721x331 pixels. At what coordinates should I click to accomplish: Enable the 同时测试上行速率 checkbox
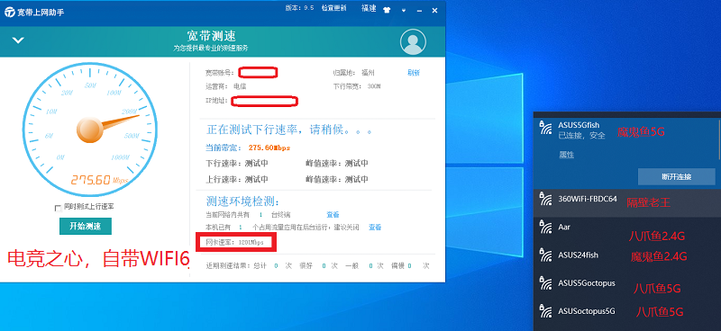(58, 208)
